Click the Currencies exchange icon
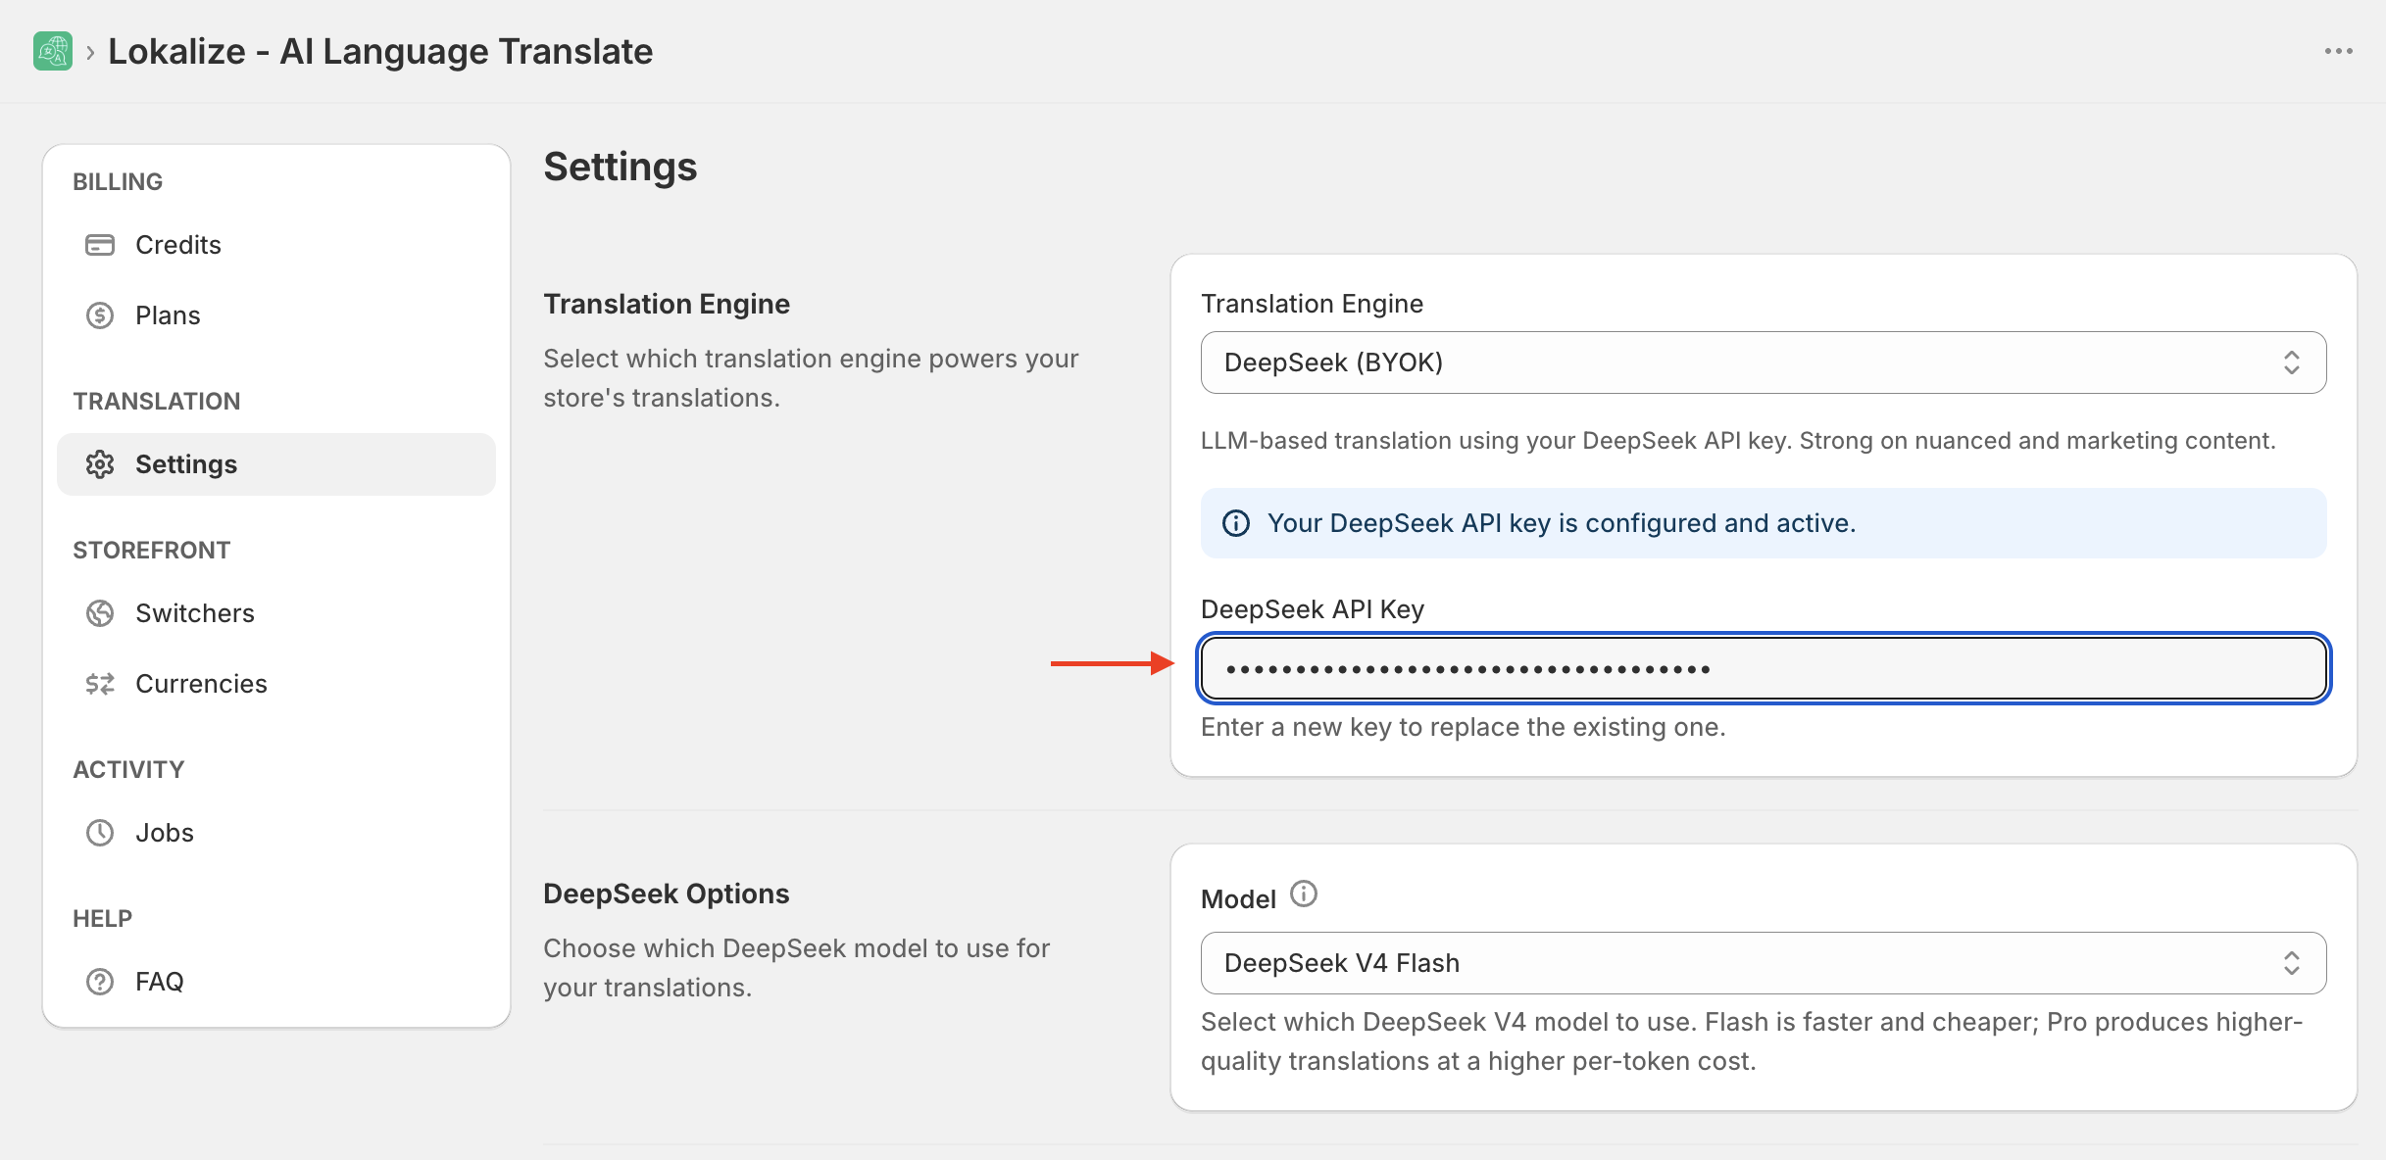 [100, 684]
